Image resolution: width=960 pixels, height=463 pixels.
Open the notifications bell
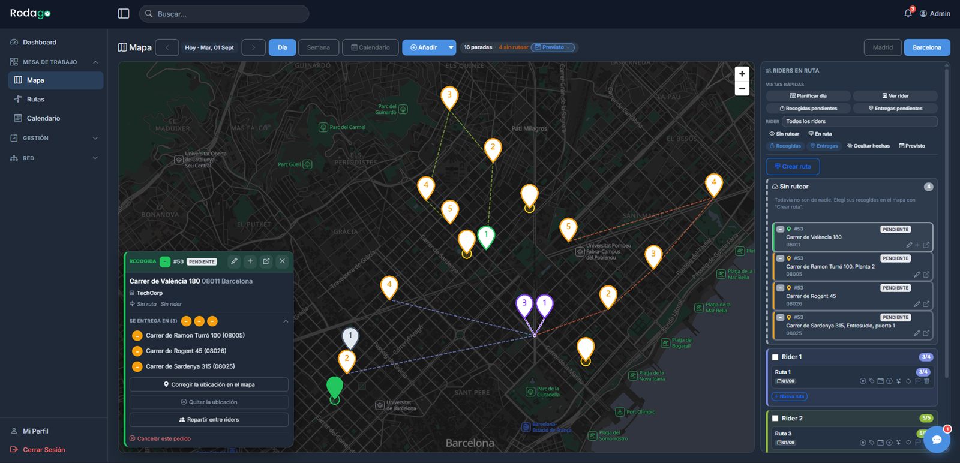point(908,13)
